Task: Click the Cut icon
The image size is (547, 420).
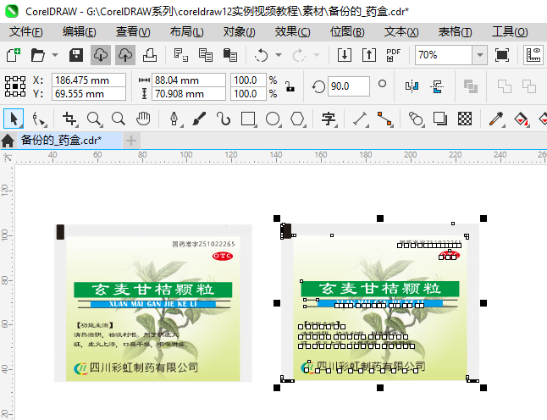Action: [x=180, y=55]
